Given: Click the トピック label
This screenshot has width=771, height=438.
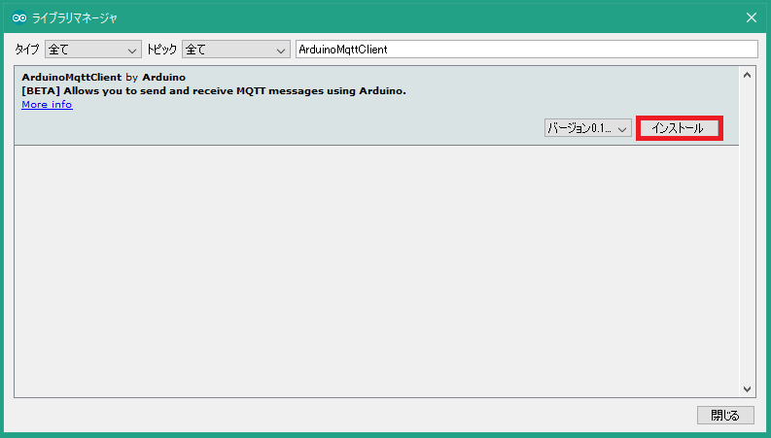Looking at the screenshot, I should click(x=162, y=49).
